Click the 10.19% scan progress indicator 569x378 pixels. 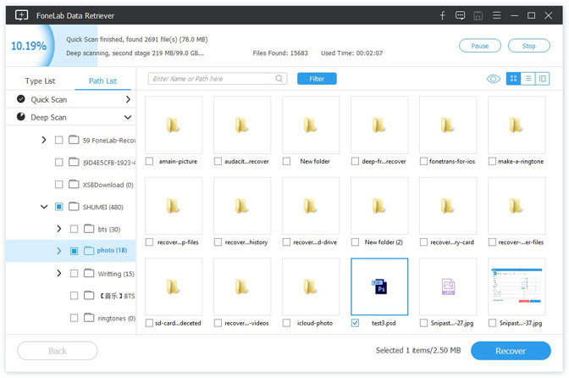(x=29, y=46)
